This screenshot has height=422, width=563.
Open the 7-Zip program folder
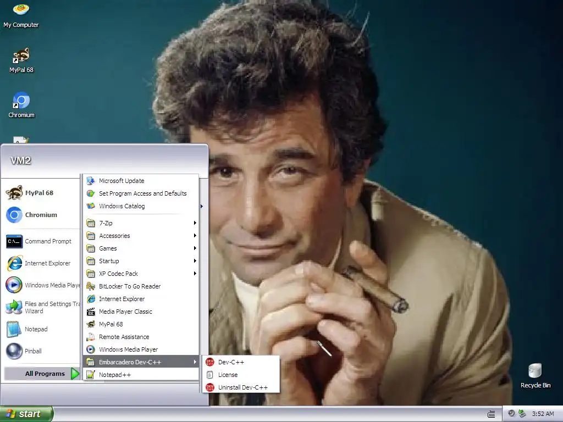tap(141, 223)
